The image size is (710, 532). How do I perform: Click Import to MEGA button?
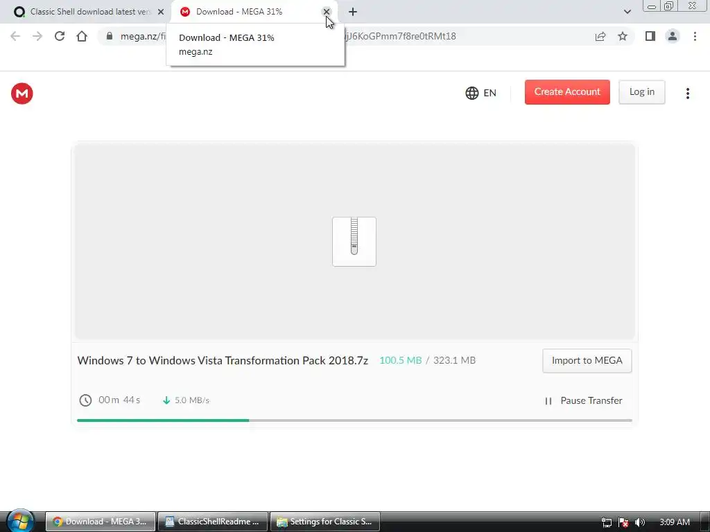pos(587,360)
